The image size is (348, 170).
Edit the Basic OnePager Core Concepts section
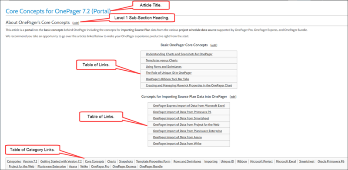click(x=214, y=45)
